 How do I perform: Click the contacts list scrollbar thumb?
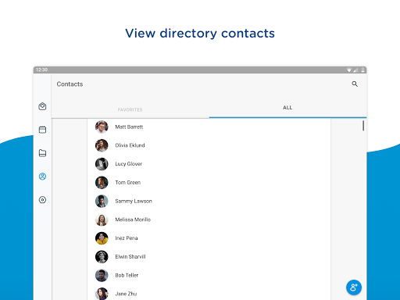point(363,126)
